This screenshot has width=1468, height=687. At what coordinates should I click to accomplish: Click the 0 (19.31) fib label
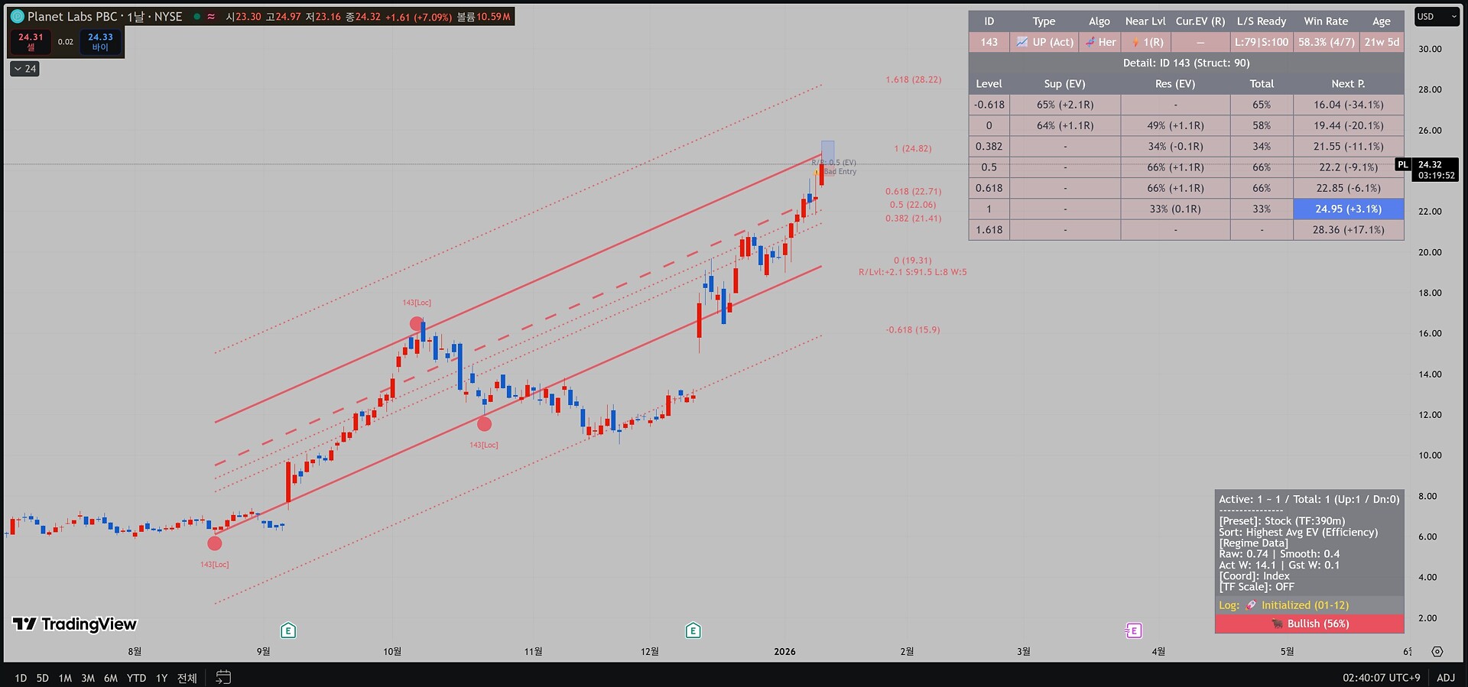click(913, 261)
